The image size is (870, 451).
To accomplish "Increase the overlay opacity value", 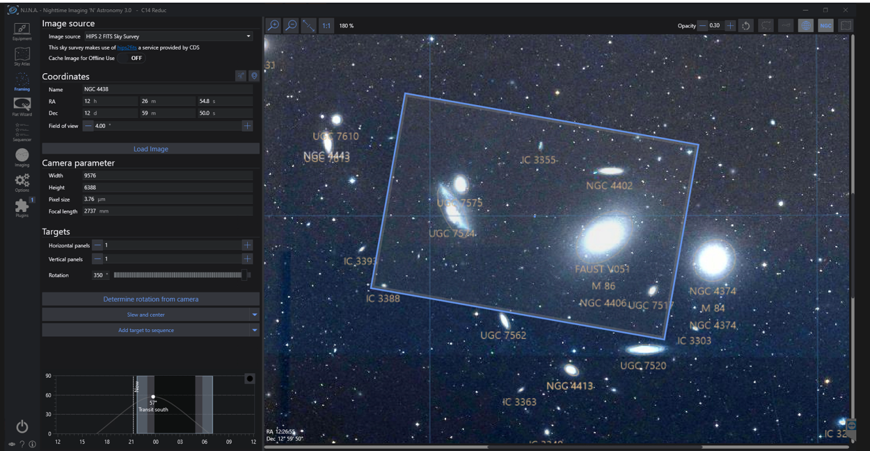I will pyautogui.click(x=730, y=26).
